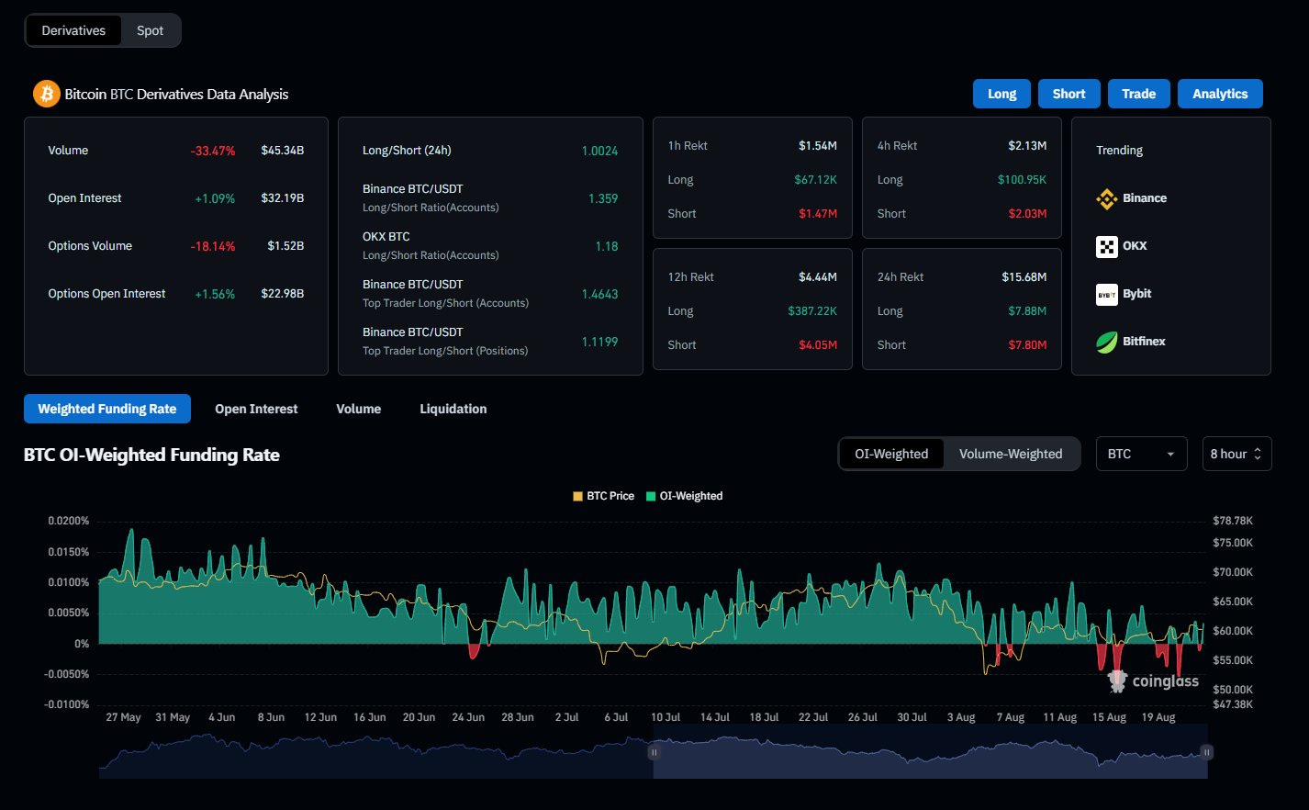Click the 12h Short liquidation $4.05M
The width and height of the screenshot is (1309, 810).
[818, 345]
